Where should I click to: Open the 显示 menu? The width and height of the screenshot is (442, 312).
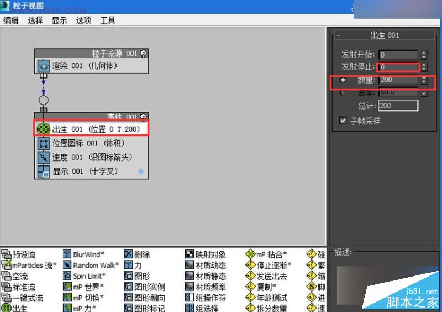59,20
